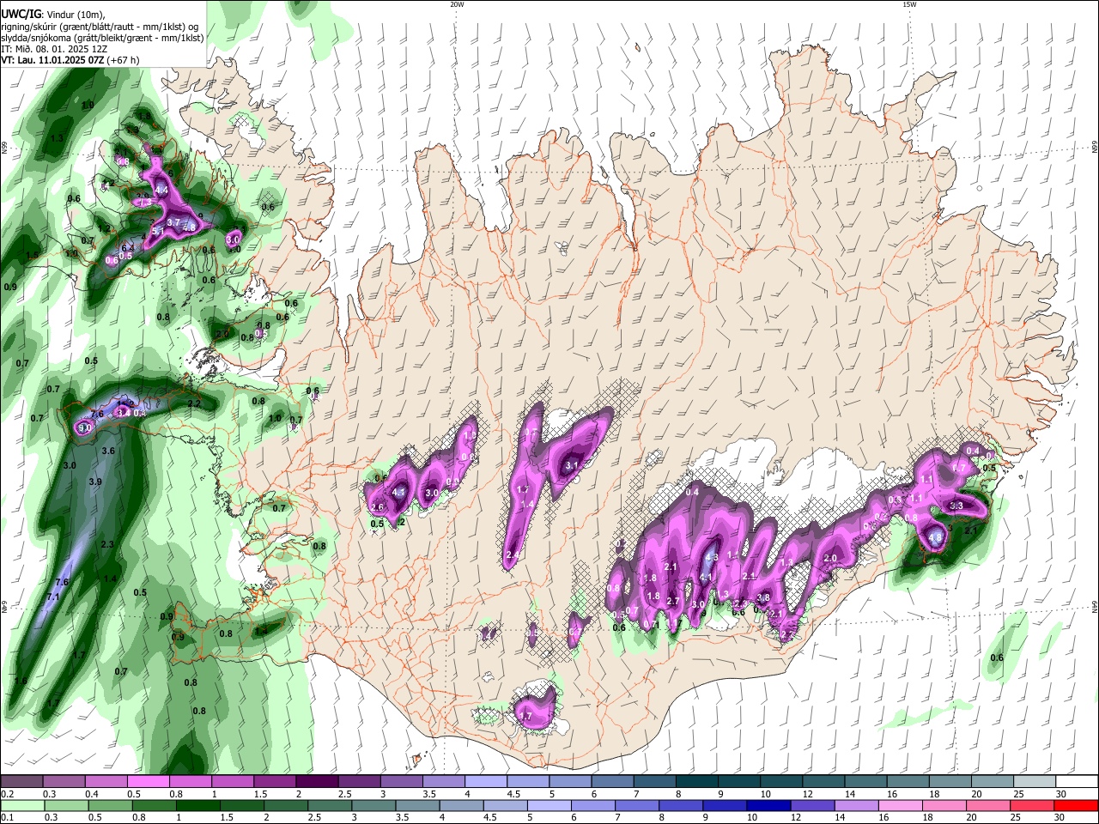Click the '20W' longitude label
This screenshot has width=1099, height=824.
[457, 4]
